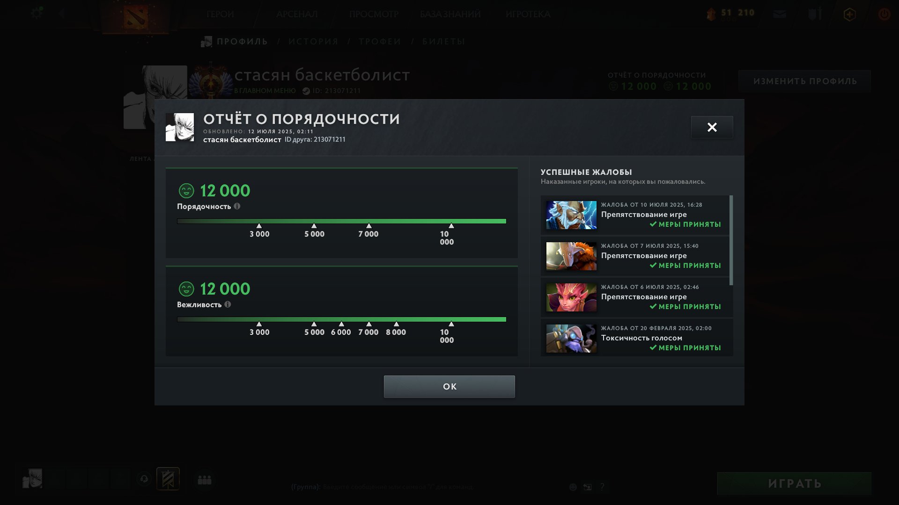Open the ГЕРОИ menu tab
Viewport: 899px width, 505px height.
click(x=220, y=14)
